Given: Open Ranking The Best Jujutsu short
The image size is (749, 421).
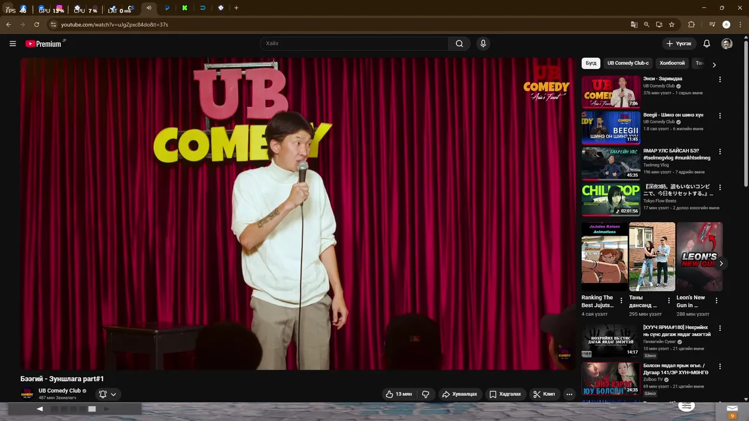Looking at the screenshot, I should click(x=604, y=257).
